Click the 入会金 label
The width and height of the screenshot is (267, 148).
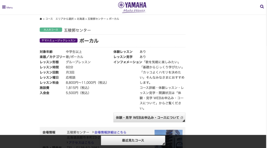[x=44, y=93]
